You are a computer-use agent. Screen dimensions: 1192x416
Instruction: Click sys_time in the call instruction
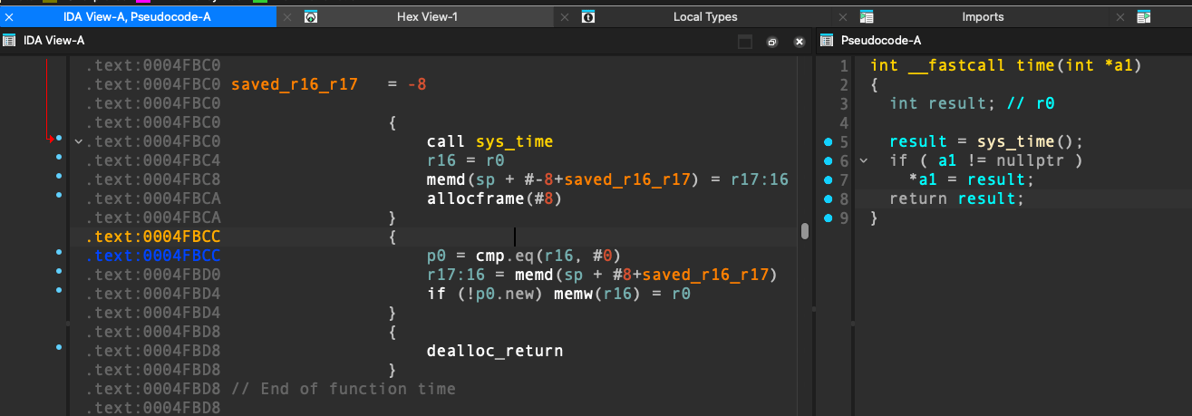(514, 141)
